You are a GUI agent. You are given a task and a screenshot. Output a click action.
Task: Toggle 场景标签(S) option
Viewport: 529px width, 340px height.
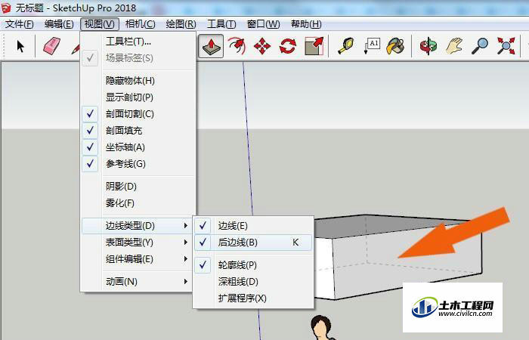click(138, 58)
